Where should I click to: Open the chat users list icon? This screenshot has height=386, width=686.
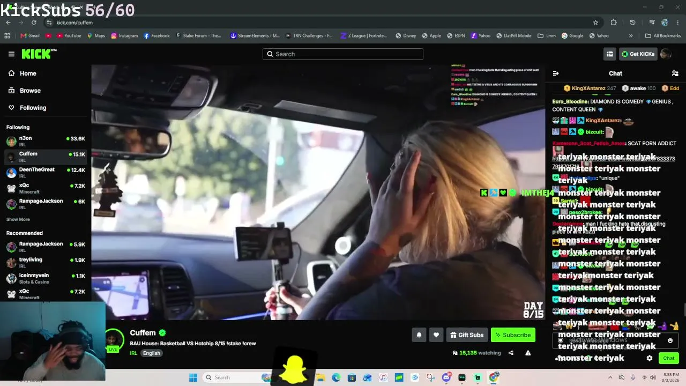click(675, 73)
